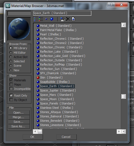Switch to View List mode icon
This screenshot has width=134, height=146.
(x=36, y=19)
